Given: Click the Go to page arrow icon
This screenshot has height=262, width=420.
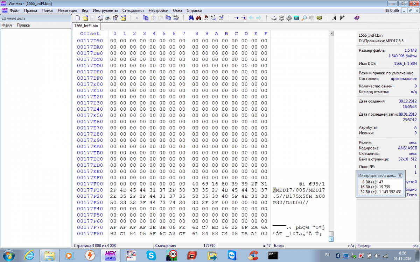Looking at the screenshot, I should pos(244,18).
